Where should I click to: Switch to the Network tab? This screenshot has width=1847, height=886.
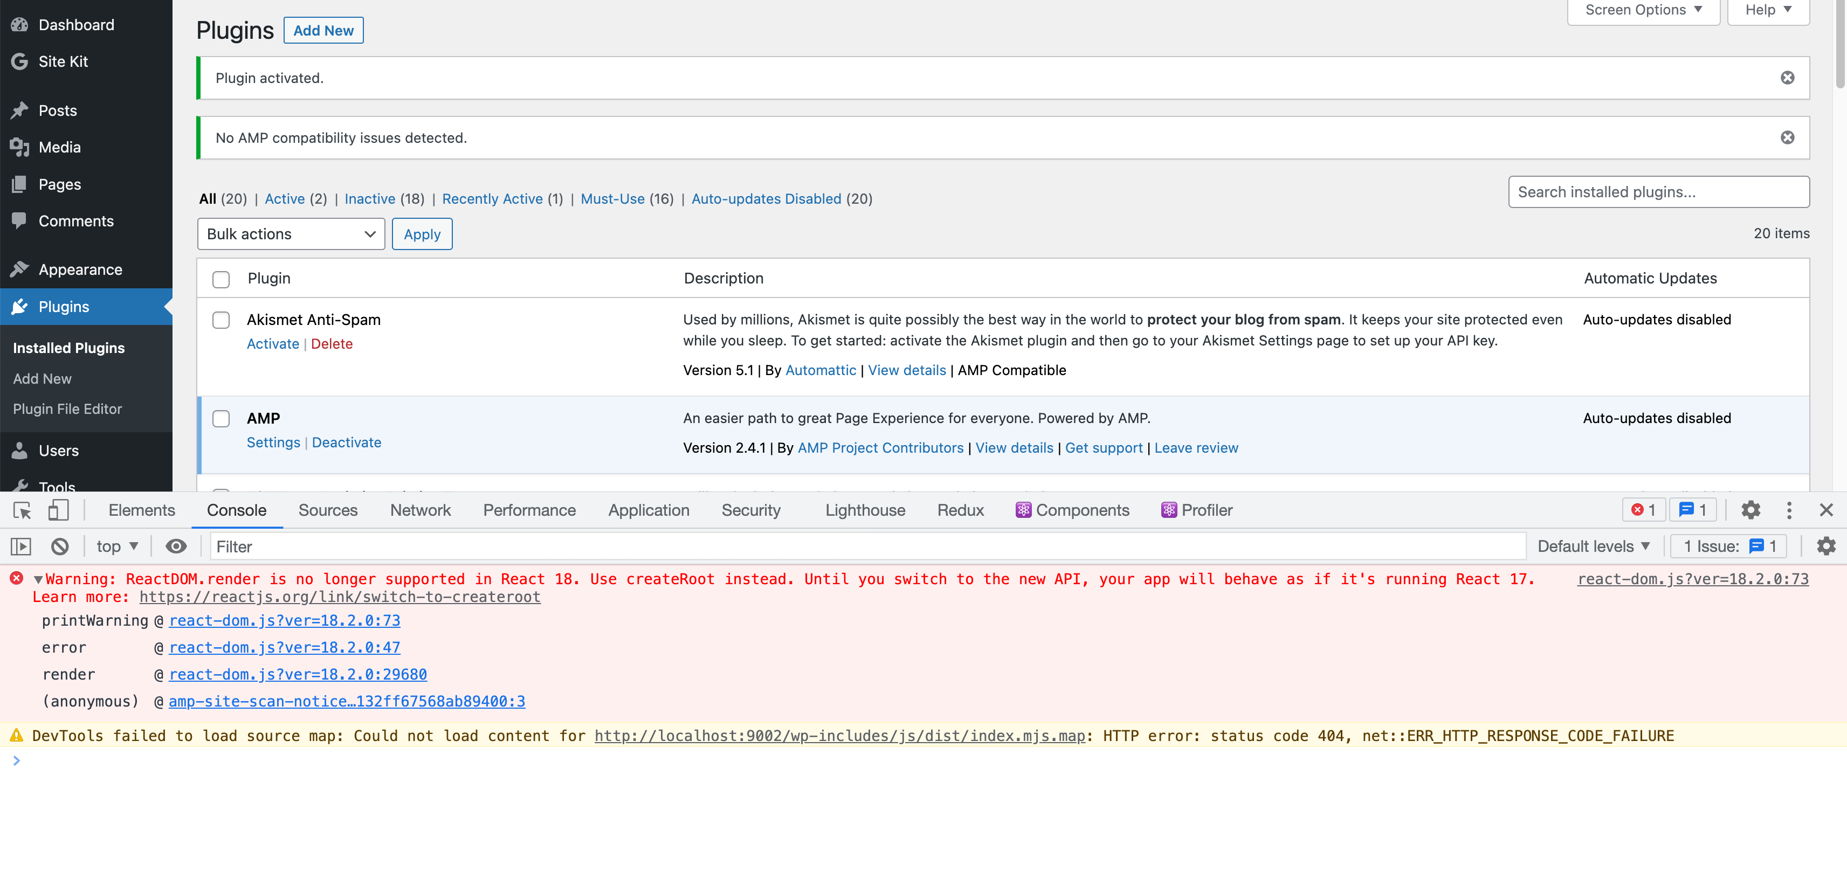[x=420, y=510]
